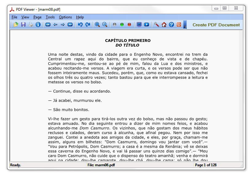Rotate the page counterclockwise
The height and width of the screenshot is (173, 251).
pyautogui.click(x=80, y=24)
